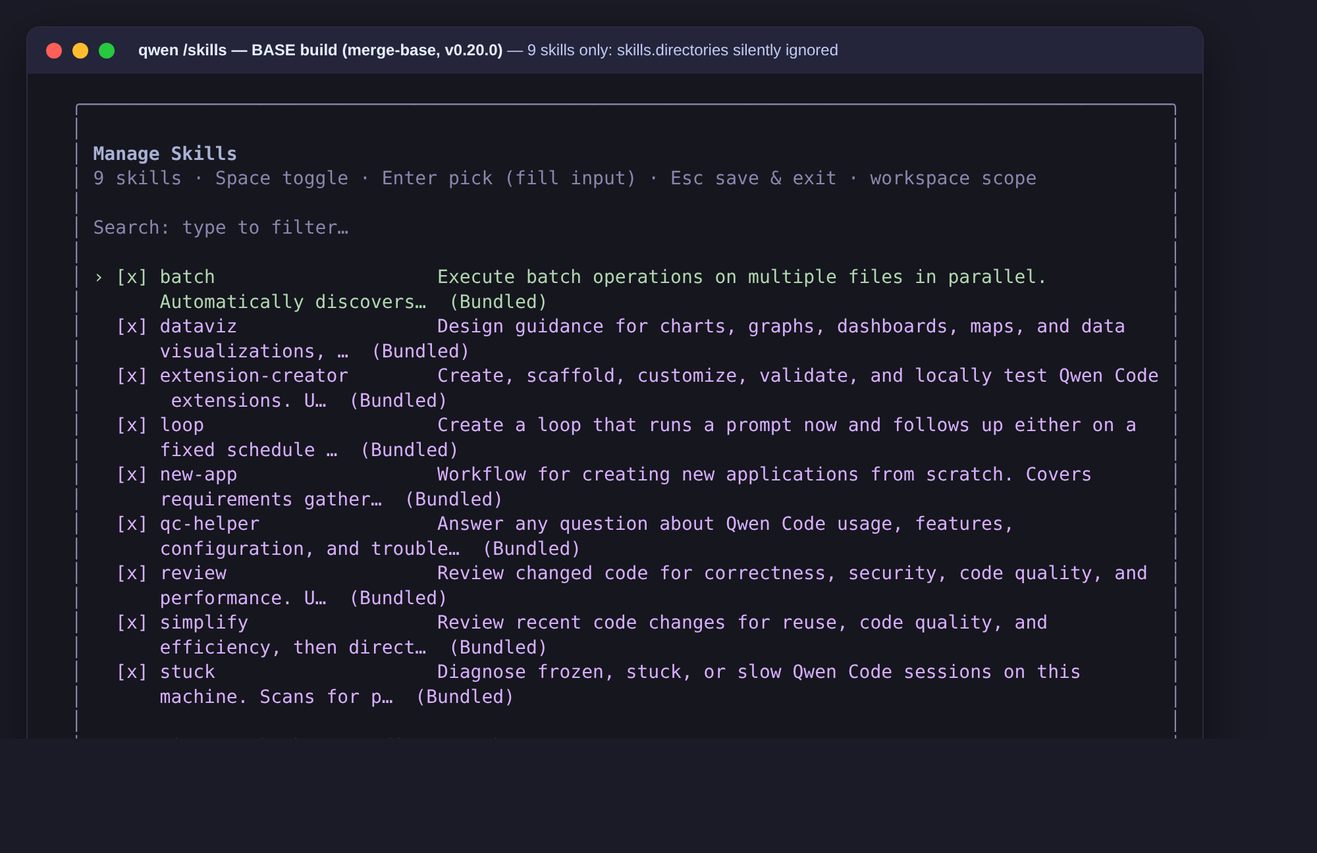Toggle the stuck skill checkbox
Viewport: 1317px width, 853px height.
[x=132, y=672]
